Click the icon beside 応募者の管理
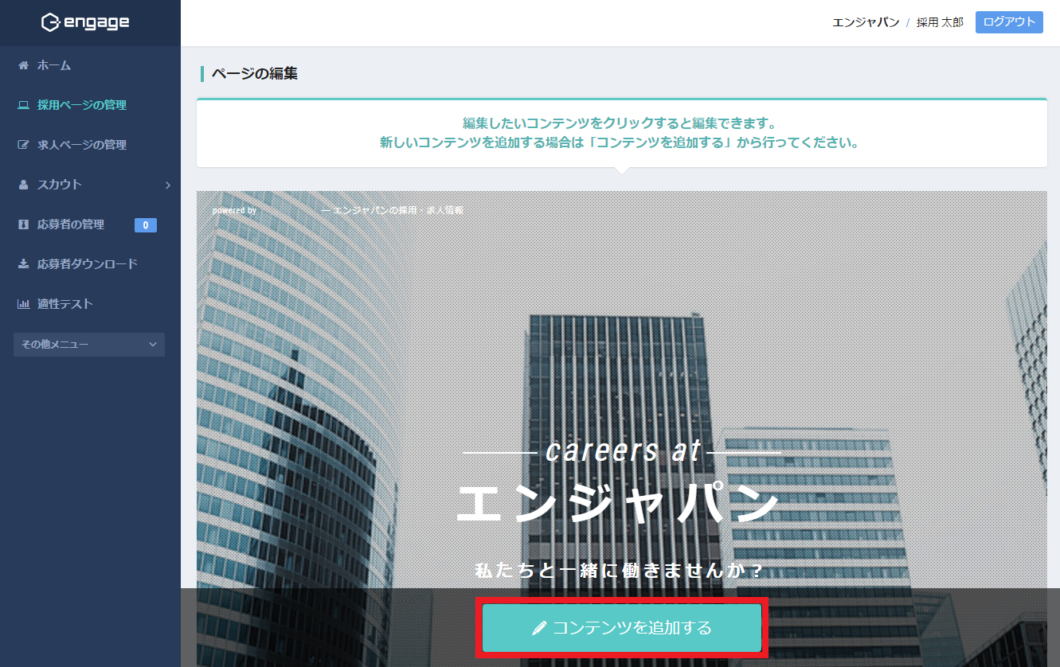 tap(23, 224)
